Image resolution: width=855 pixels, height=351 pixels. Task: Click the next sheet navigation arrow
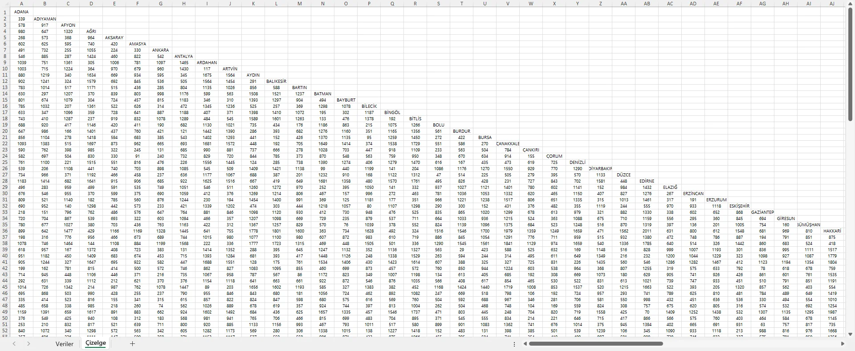pos(28,344)
